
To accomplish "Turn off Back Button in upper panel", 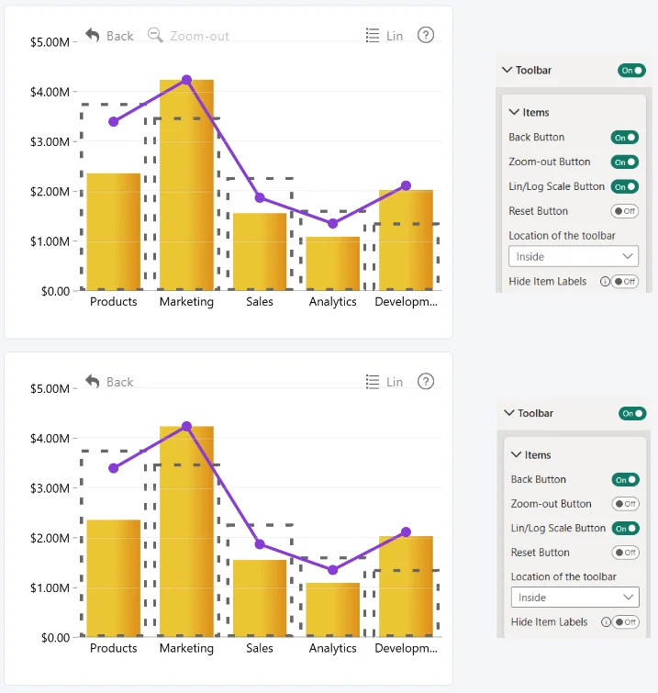I will pyautogui.click(x=625, y=138).
